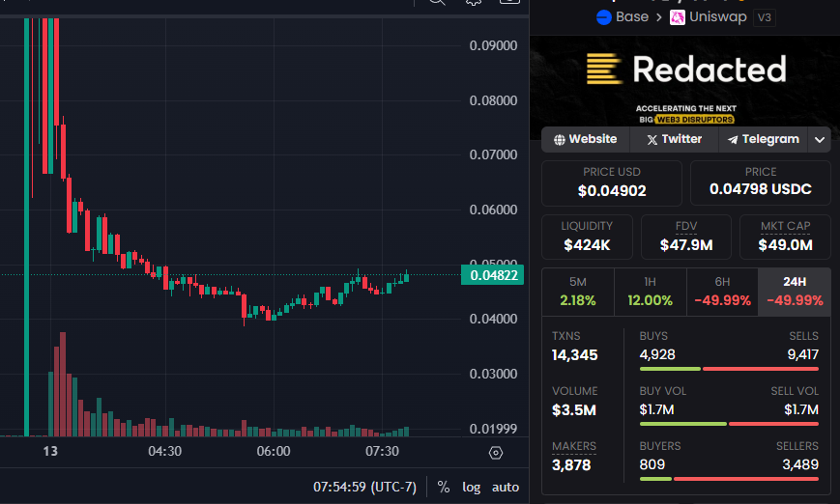Select the 1H timeframe tab
Viewport: 840px width, 504px height.
[650, 293]
